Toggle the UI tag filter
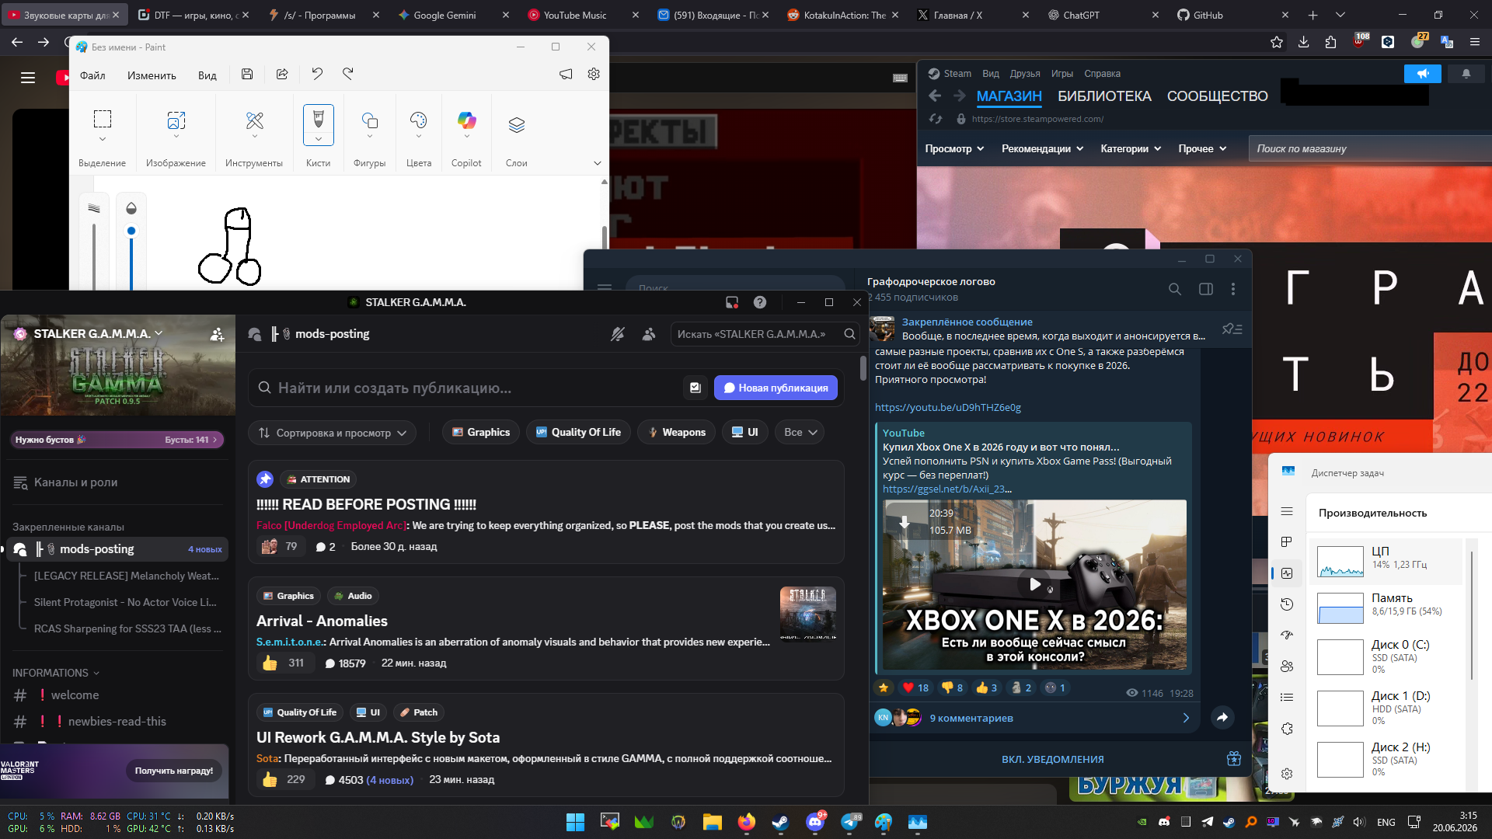Viewport: 1492px width, 839px height. click(x=744, y=433)
